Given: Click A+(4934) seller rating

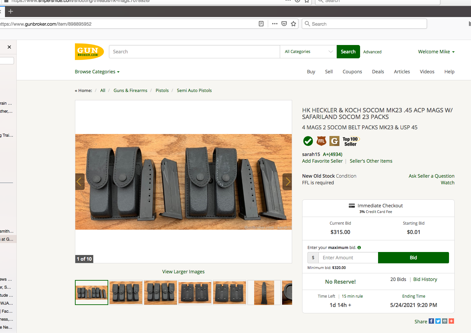Looking at the screenshot, I should (333, 154).
